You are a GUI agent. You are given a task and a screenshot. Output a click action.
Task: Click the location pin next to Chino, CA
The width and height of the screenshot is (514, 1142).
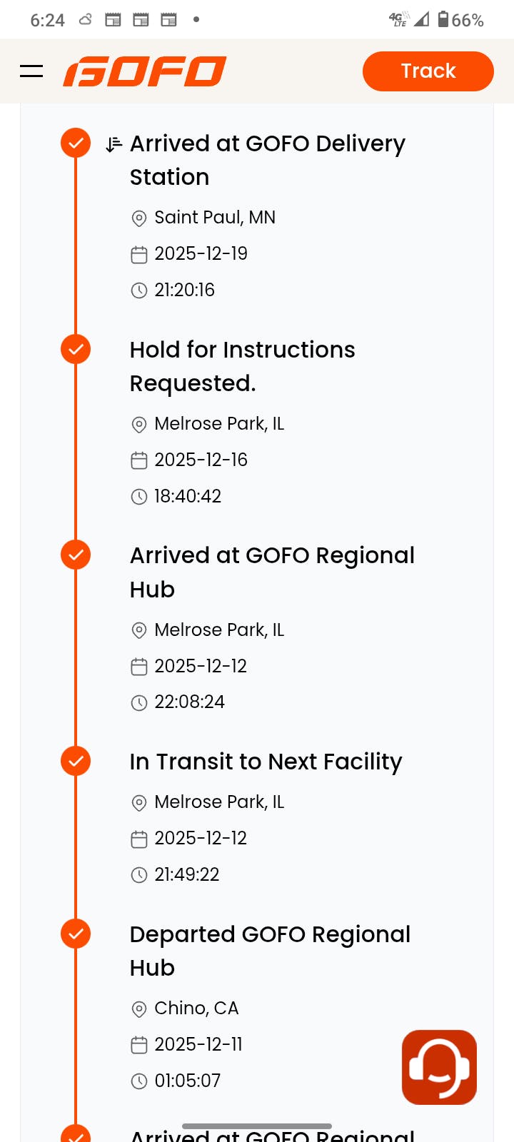click(139, 1009)
